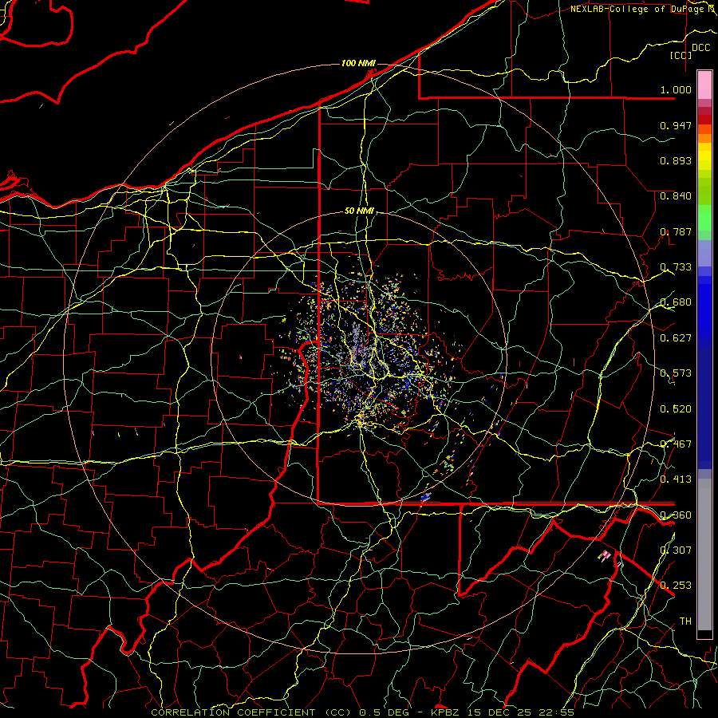
Task: Click the 0.573 scale value
Action: [x=676, y=373]
